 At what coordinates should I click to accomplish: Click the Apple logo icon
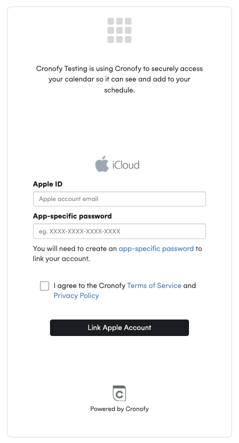pos(101,164)
